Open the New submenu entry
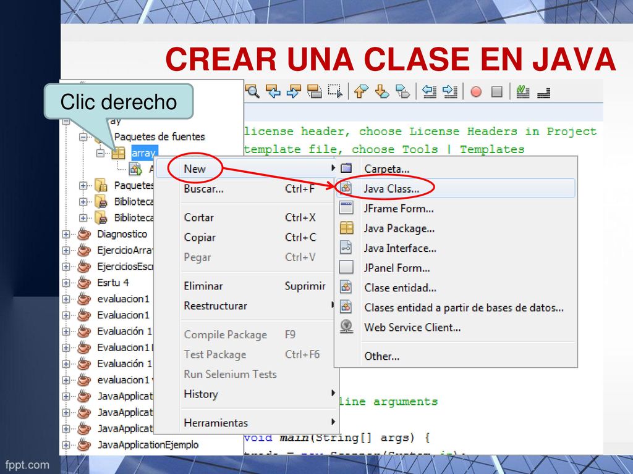The image size is (633, 474). point(247,168)
